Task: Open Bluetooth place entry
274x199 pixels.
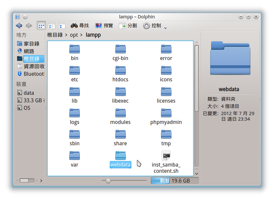Action: (x=31, y=74)
